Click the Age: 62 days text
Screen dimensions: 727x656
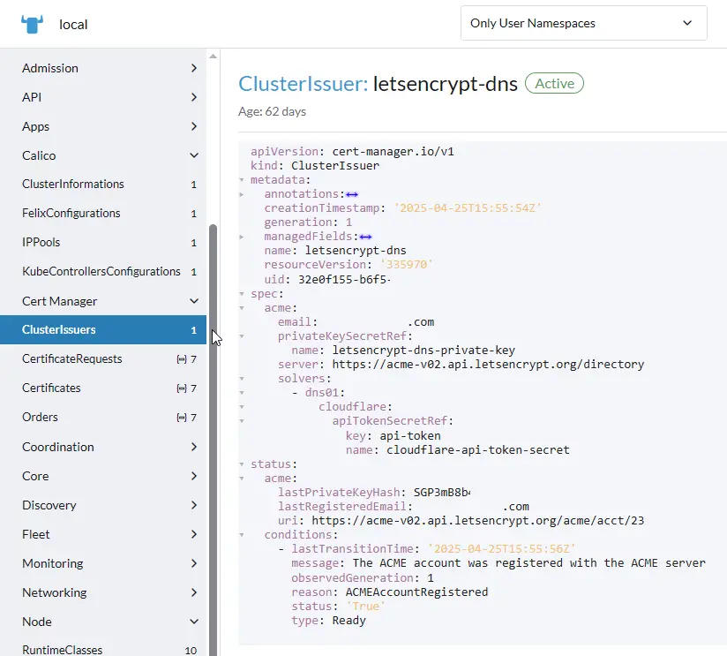272,112
